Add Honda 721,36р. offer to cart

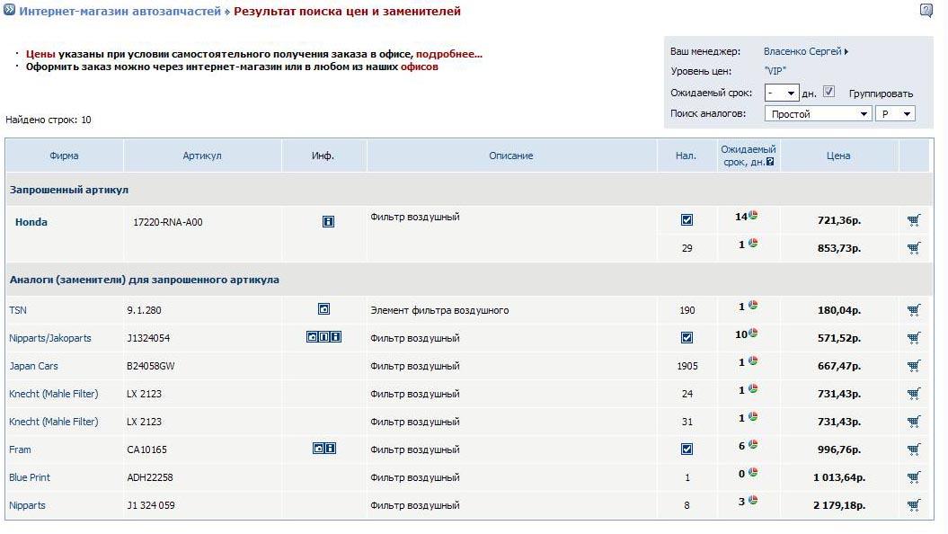click(914, 220)
